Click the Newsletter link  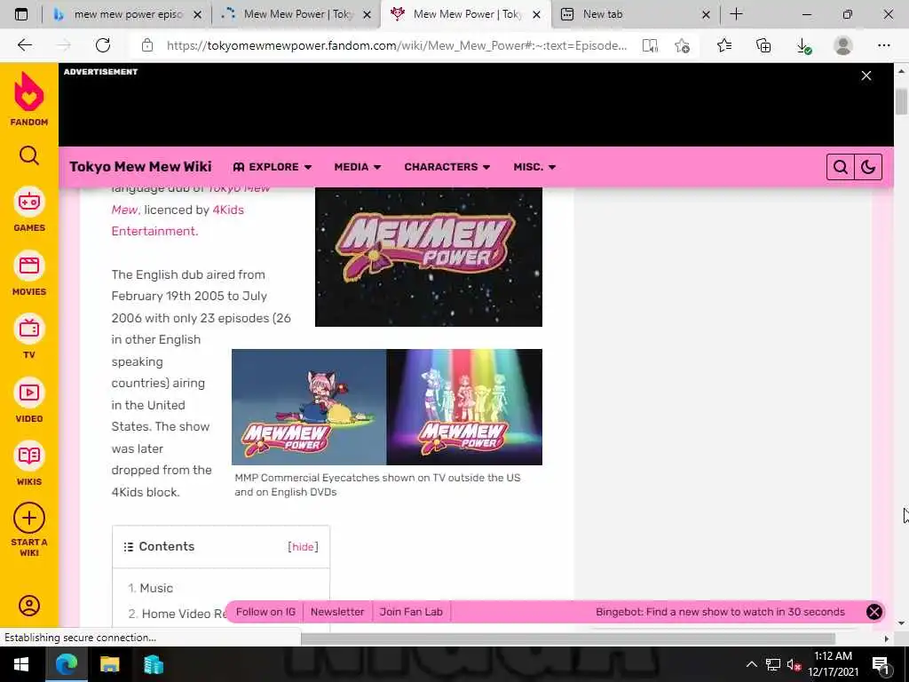click(337, 612)
